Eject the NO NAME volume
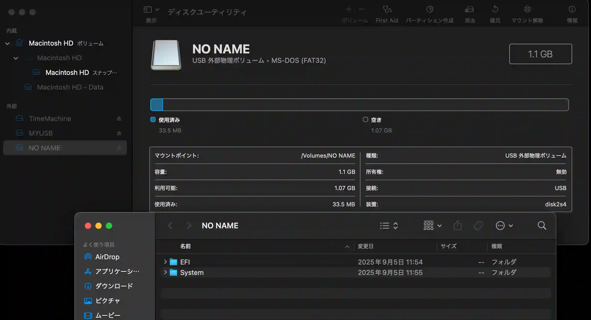 coord(119,148)
